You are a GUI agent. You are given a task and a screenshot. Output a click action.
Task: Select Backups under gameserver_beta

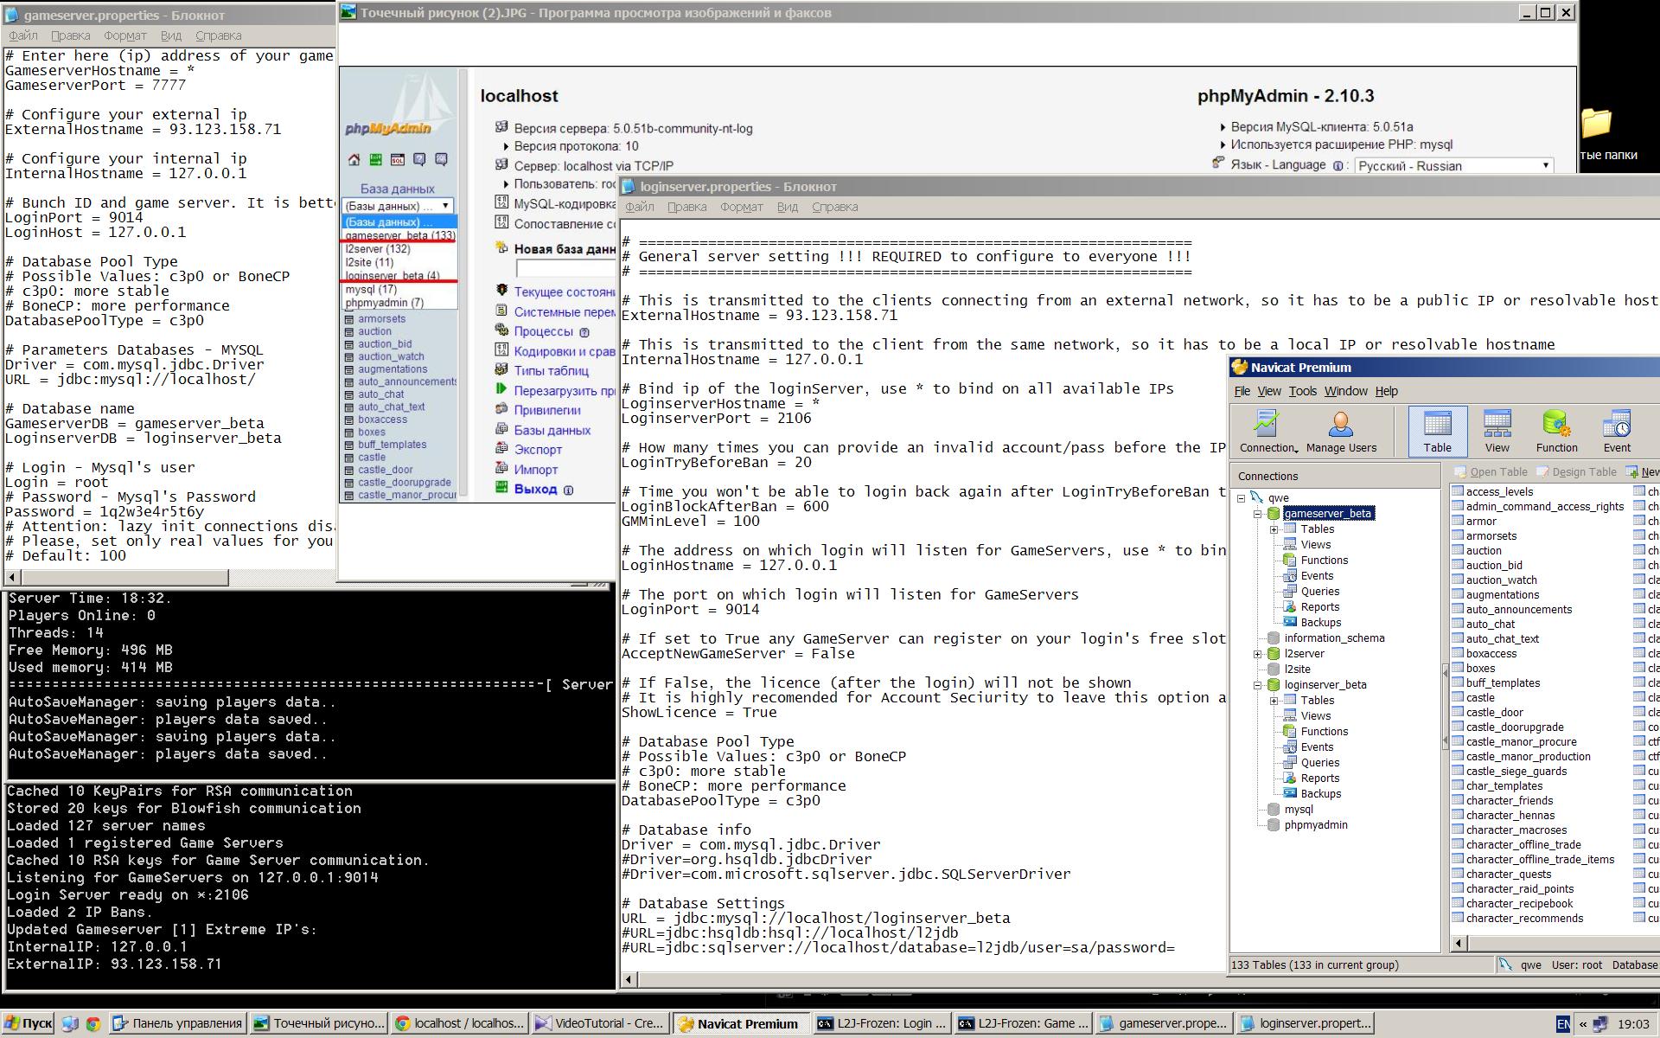pos(1320,623)
